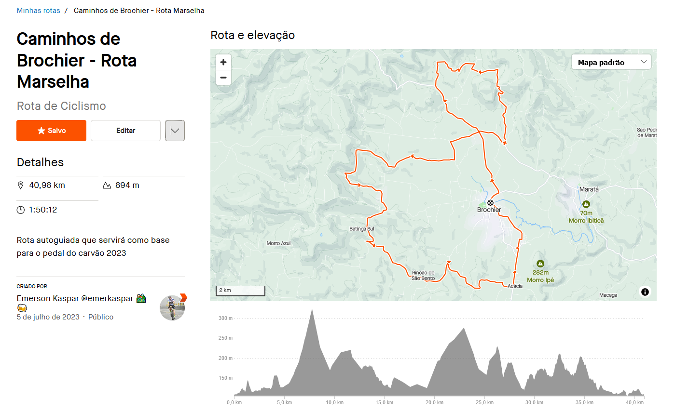
Task: Open the Mapa padrão map style dropdown
Action: (x=611, y=62)
